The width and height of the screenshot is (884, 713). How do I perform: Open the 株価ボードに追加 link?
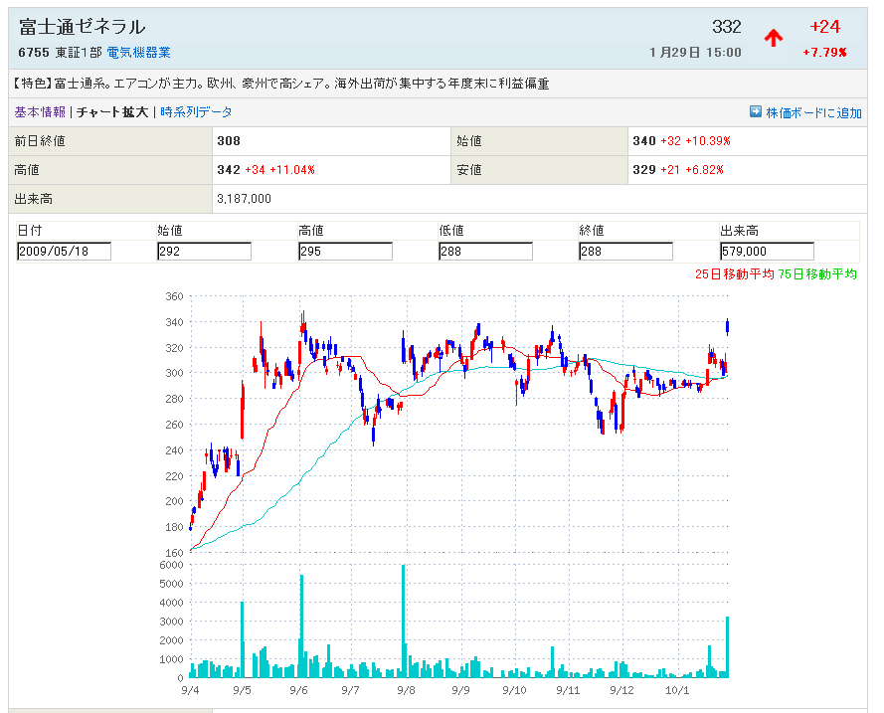[813, 112]
